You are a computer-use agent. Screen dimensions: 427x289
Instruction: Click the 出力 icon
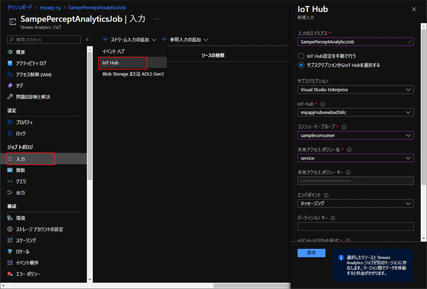10,193
